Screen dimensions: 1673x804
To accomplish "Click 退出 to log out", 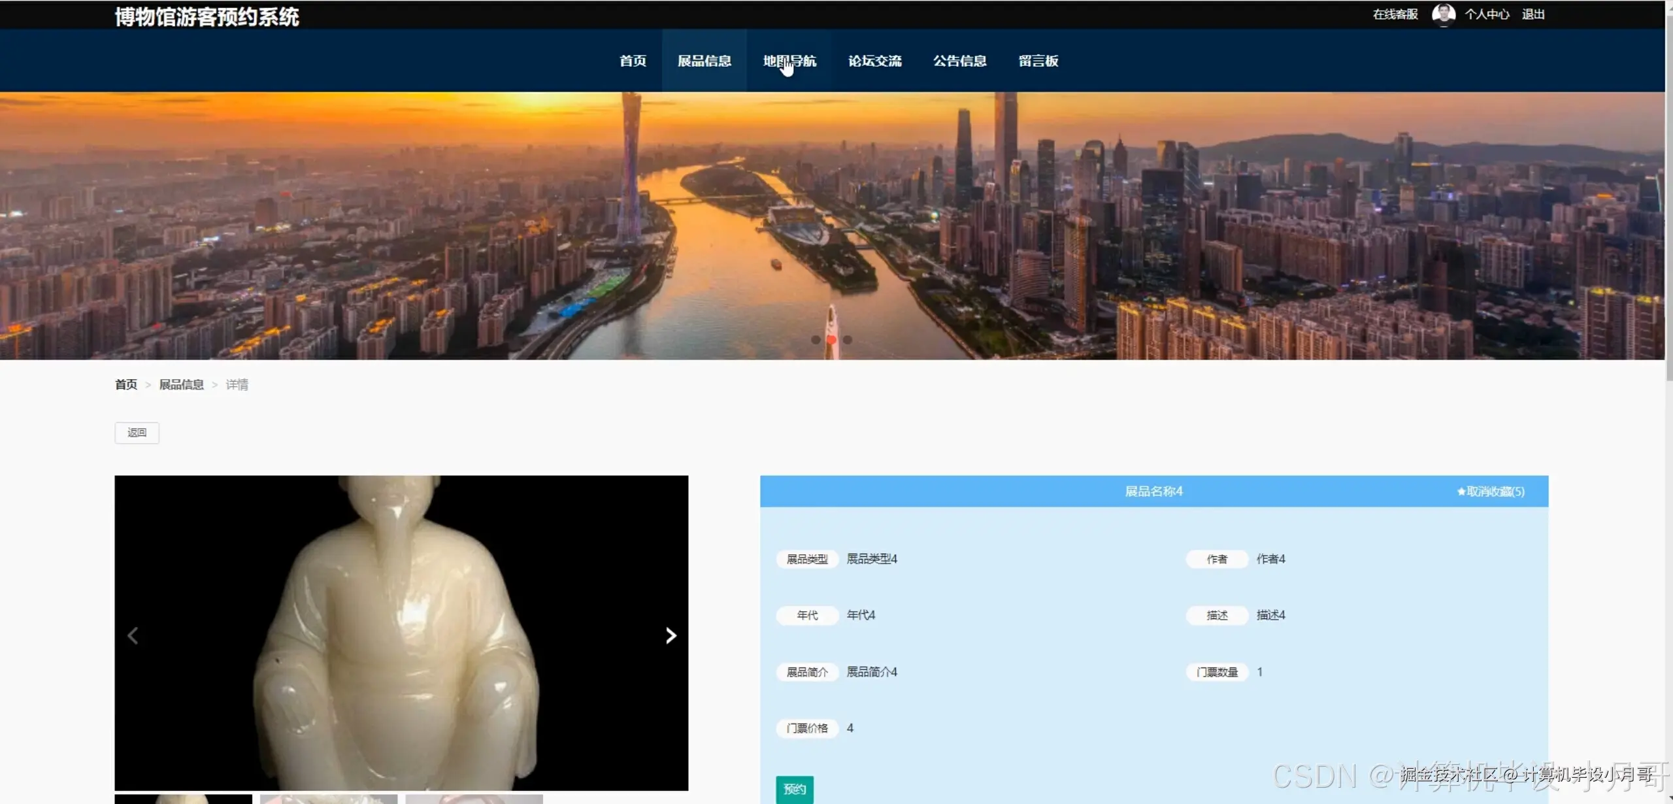I will point(1532,14).
